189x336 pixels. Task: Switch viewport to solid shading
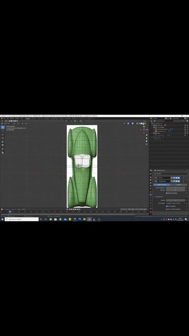tap(141, 123)
